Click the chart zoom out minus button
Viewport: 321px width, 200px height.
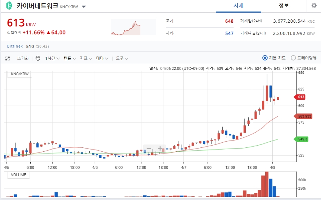click(x=149, y=148)
